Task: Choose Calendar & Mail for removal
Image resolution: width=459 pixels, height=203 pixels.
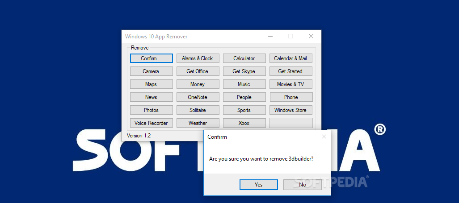Action: (291, 58)
